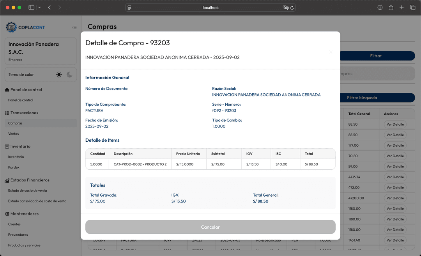Open the tab sidebar dropdown chevron

40,7
